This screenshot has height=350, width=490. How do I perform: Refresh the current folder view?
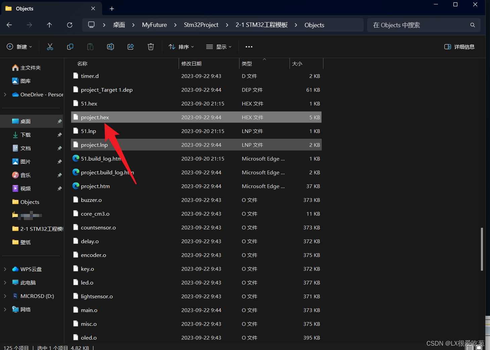(70, 25)
